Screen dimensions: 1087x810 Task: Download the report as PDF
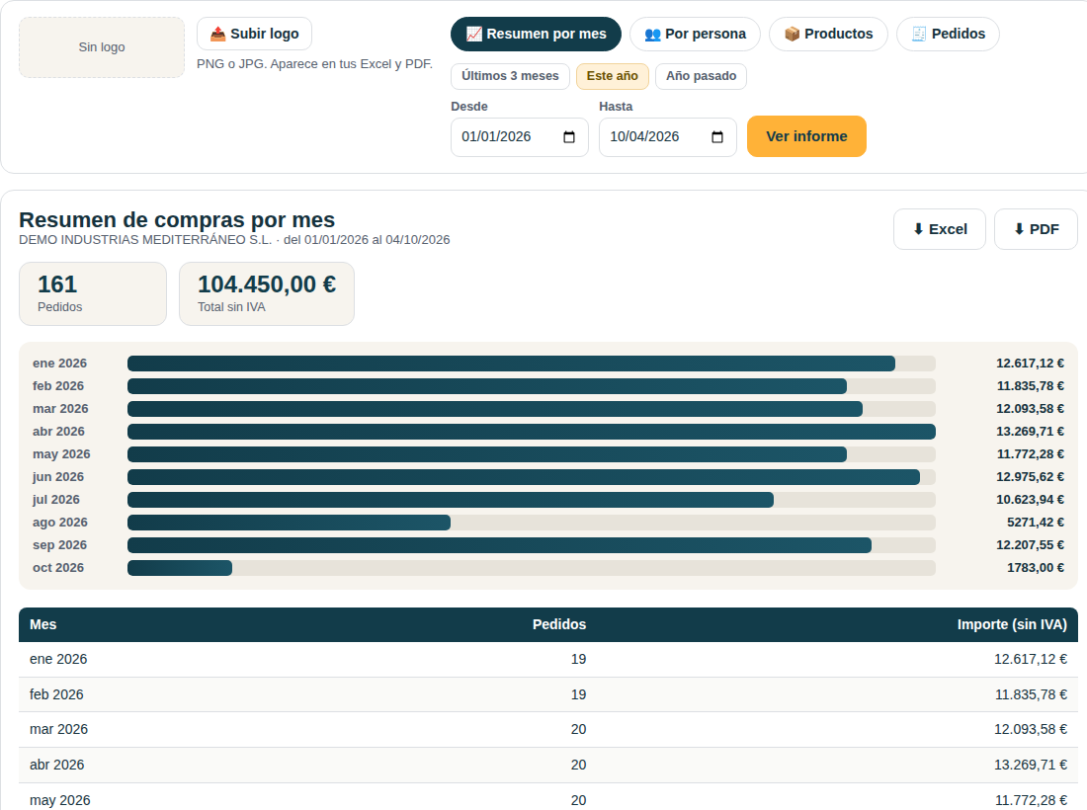click(x=1036, y=229)
